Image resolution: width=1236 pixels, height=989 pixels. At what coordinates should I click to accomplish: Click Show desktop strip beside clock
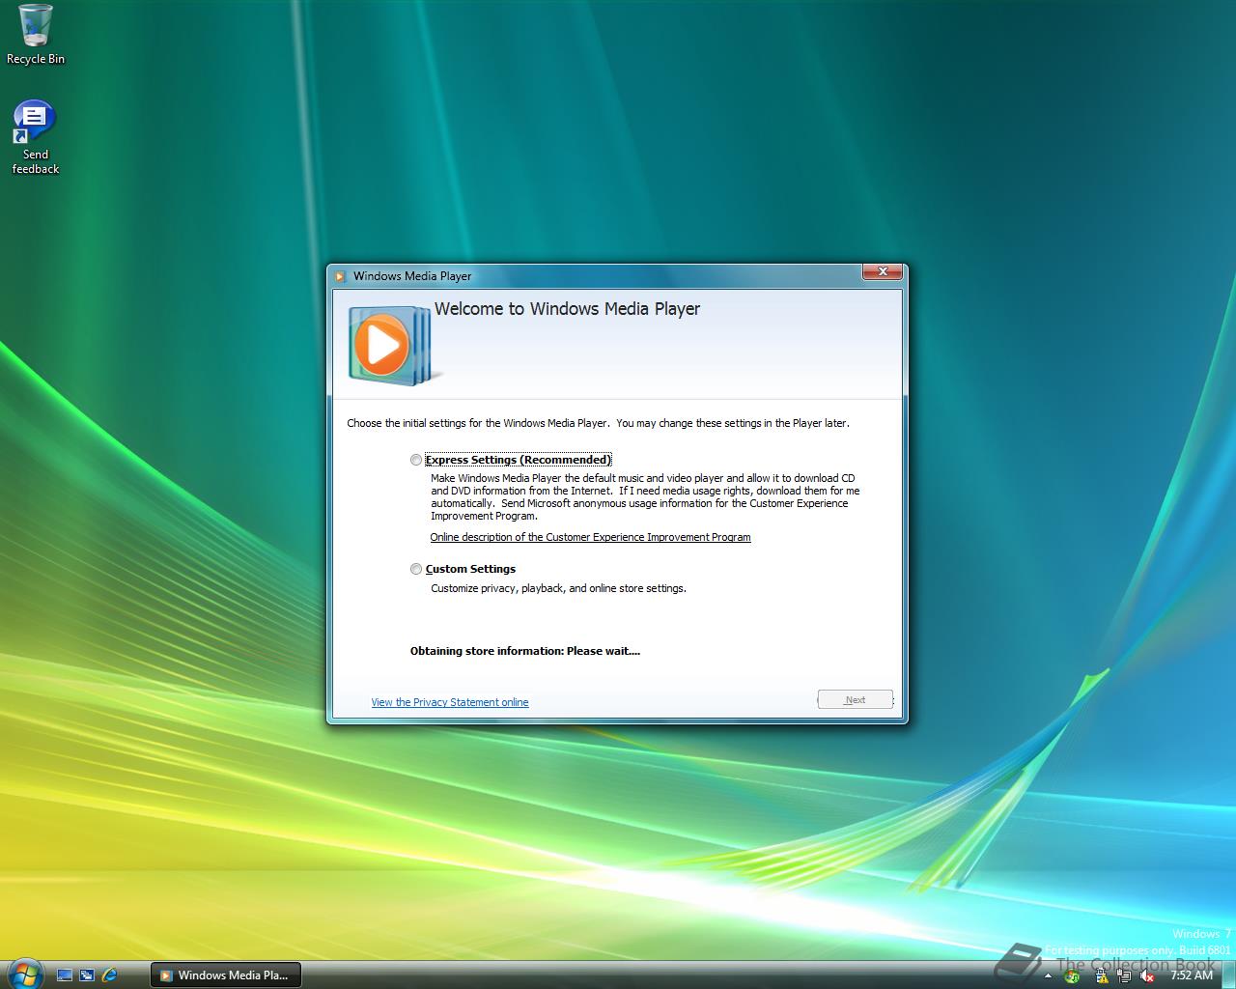(x=1228, y=975)
